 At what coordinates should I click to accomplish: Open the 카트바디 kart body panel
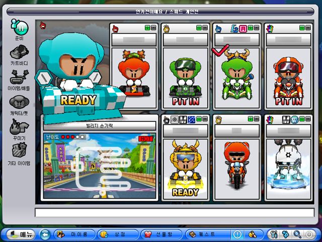pos(19,55)
